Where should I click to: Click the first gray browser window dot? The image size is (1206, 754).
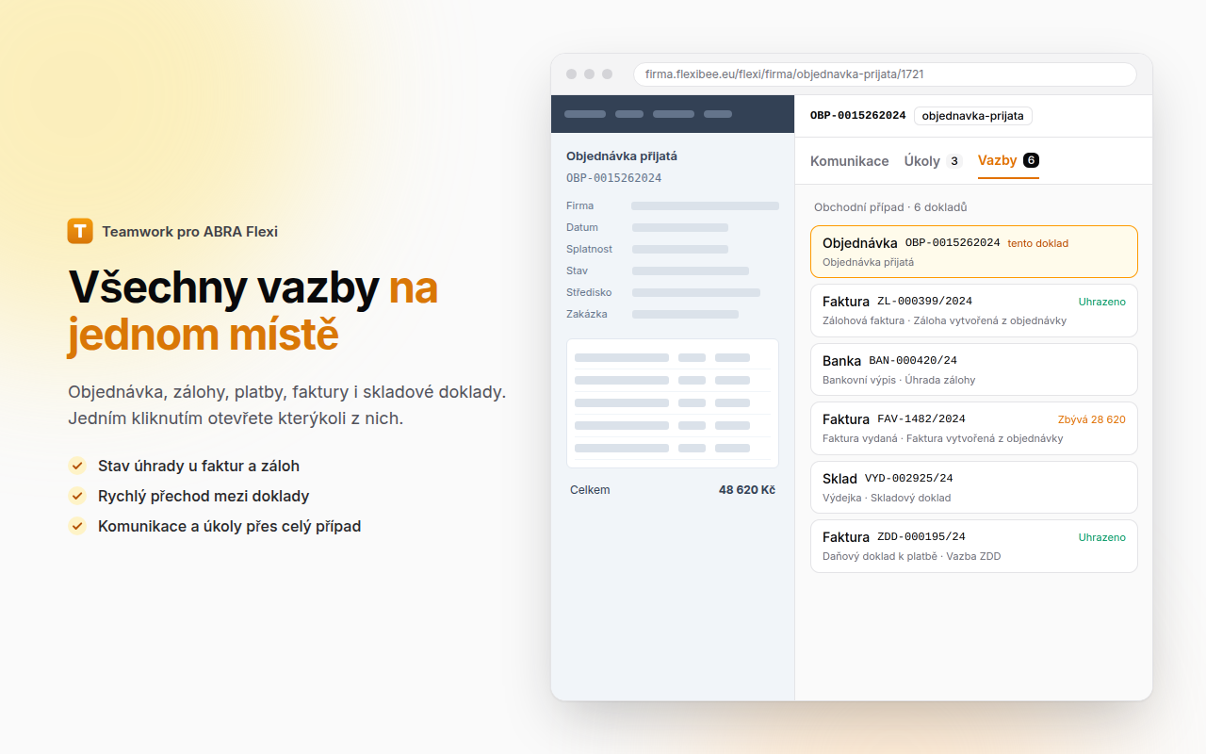pos(571,74)
